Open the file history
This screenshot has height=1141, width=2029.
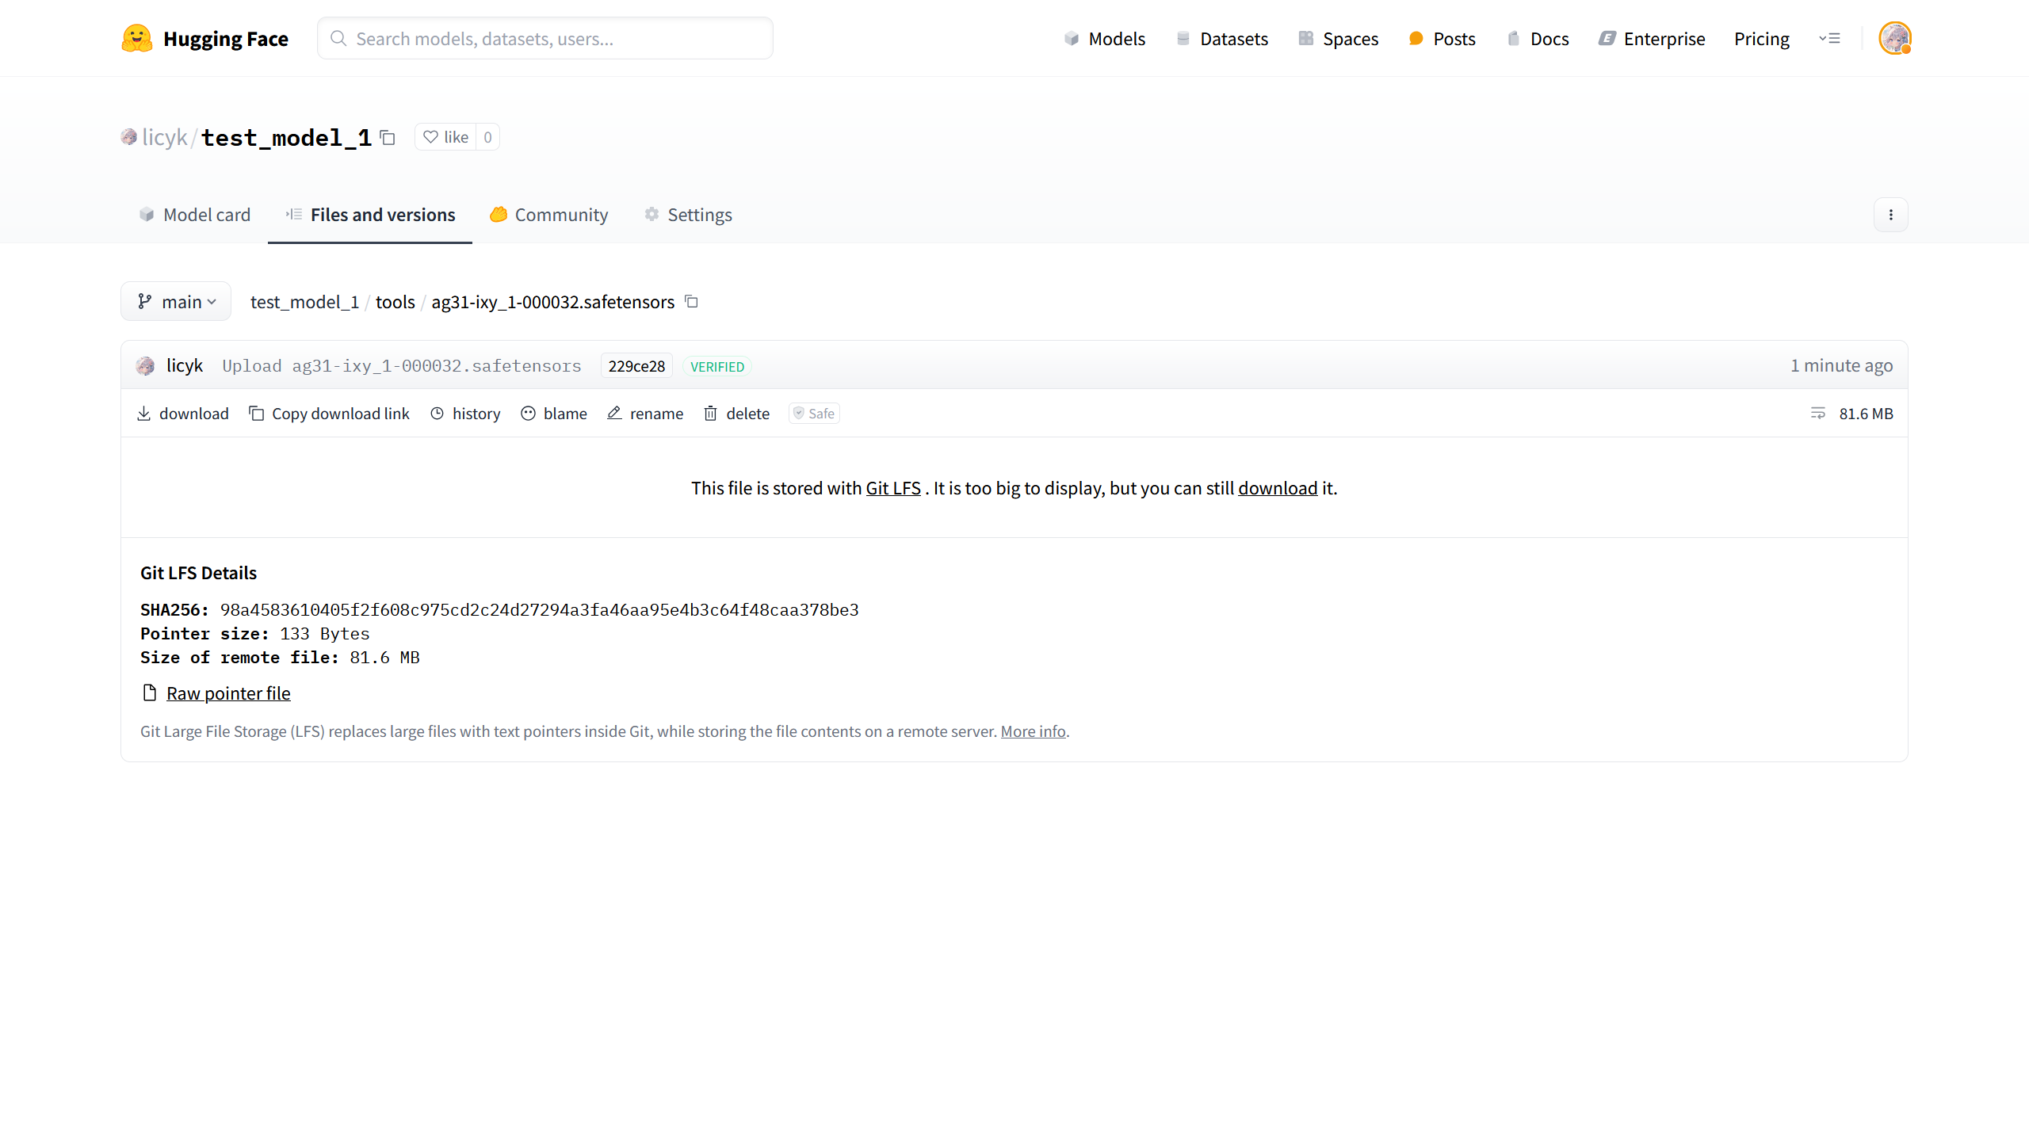466,414
